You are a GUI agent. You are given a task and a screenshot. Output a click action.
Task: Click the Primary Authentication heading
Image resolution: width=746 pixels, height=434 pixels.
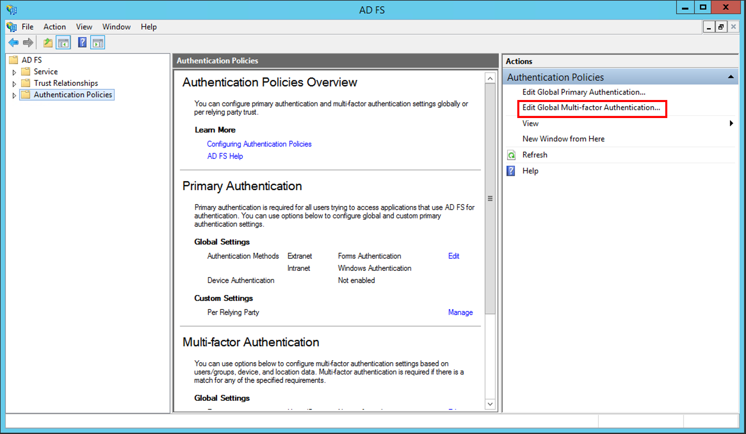[242, 186]
